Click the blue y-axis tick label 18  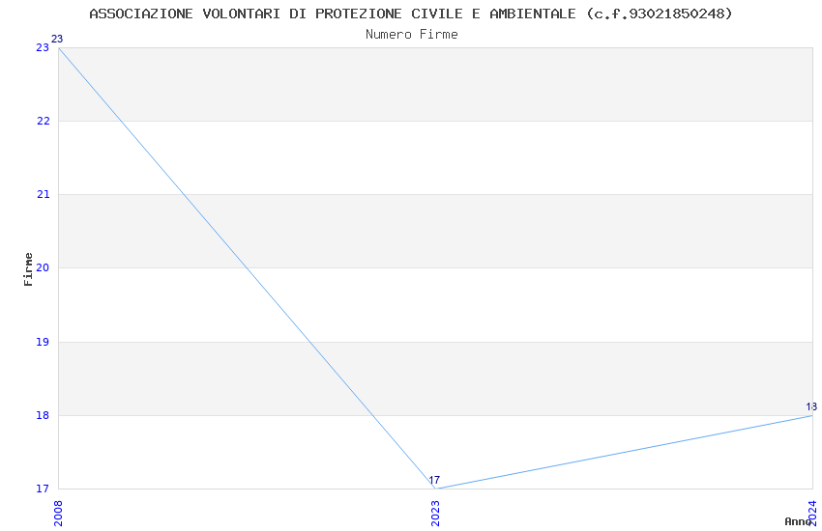click(43, 415)
